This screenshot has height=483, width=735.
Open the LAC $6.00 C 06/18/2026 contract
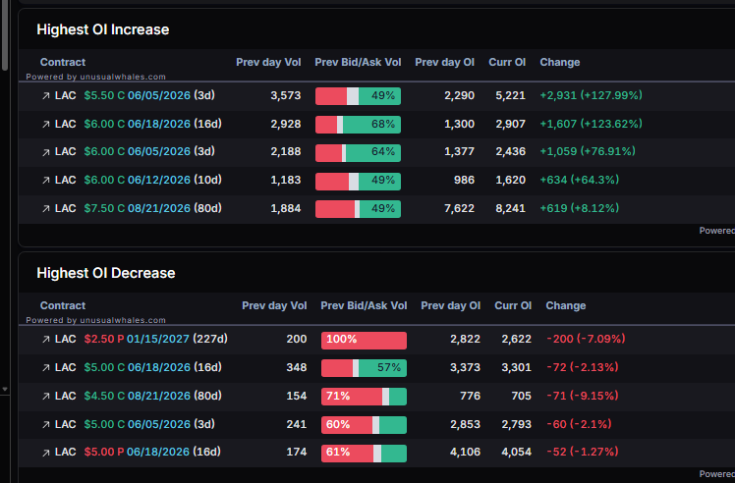click(x=139, y=124)
